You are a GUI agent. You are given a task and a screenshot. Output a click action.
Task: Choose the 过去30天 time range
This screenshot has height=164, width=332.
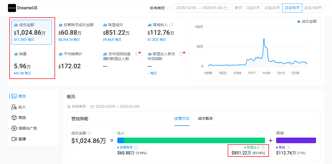coord(272,8)
